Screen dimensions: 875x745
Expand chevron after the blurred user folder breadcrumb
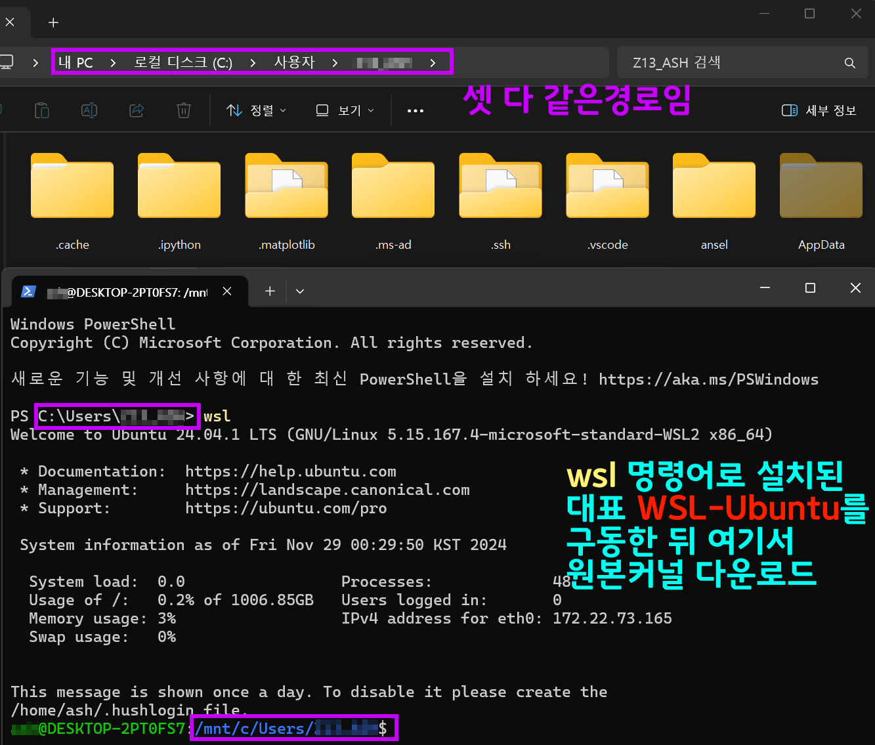[433, 63]
